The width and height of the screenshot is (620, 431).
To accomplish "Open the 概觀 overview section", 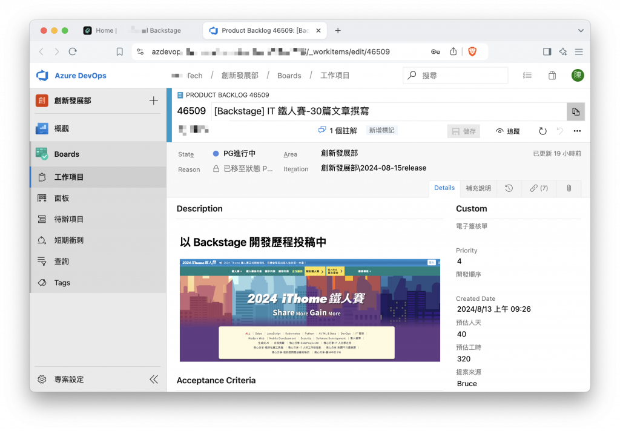I will 98,128.
